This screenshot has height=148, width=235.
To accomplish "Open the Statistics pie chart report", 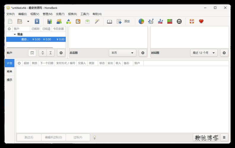I will tap(141, 21).
